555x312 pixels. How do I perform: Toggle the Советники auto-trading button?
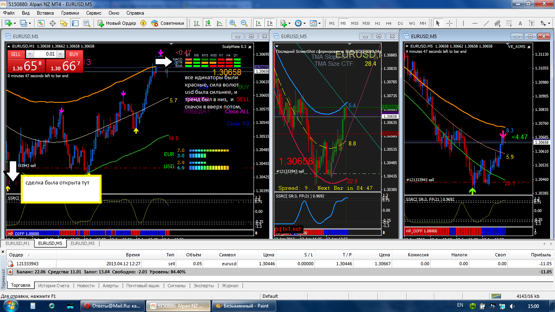point(168,23)
